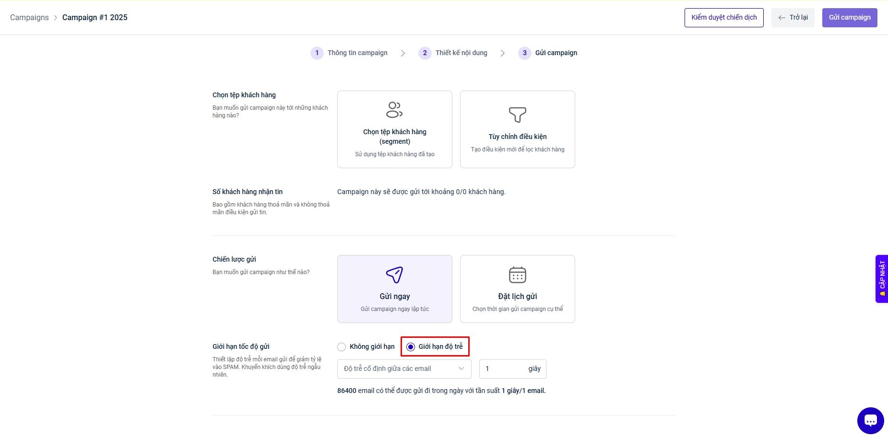Click the paper plane send-now icon
This screenshot has height=438, width=888.
point(394,275)
